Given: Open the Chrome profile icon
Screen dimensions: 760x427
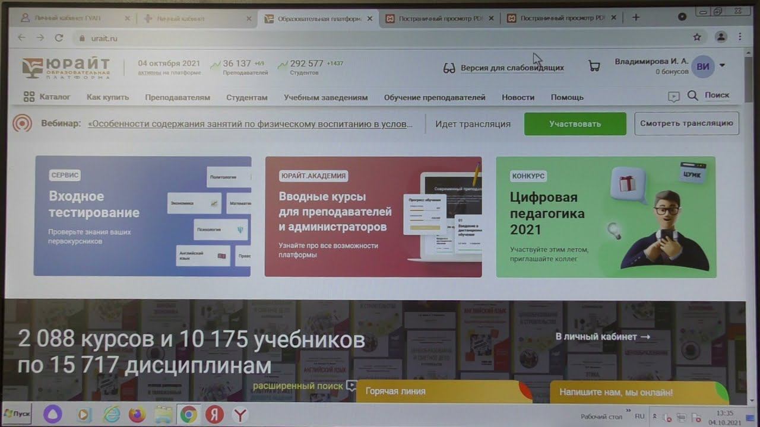Looking at the screenshot, I should 721,37.
